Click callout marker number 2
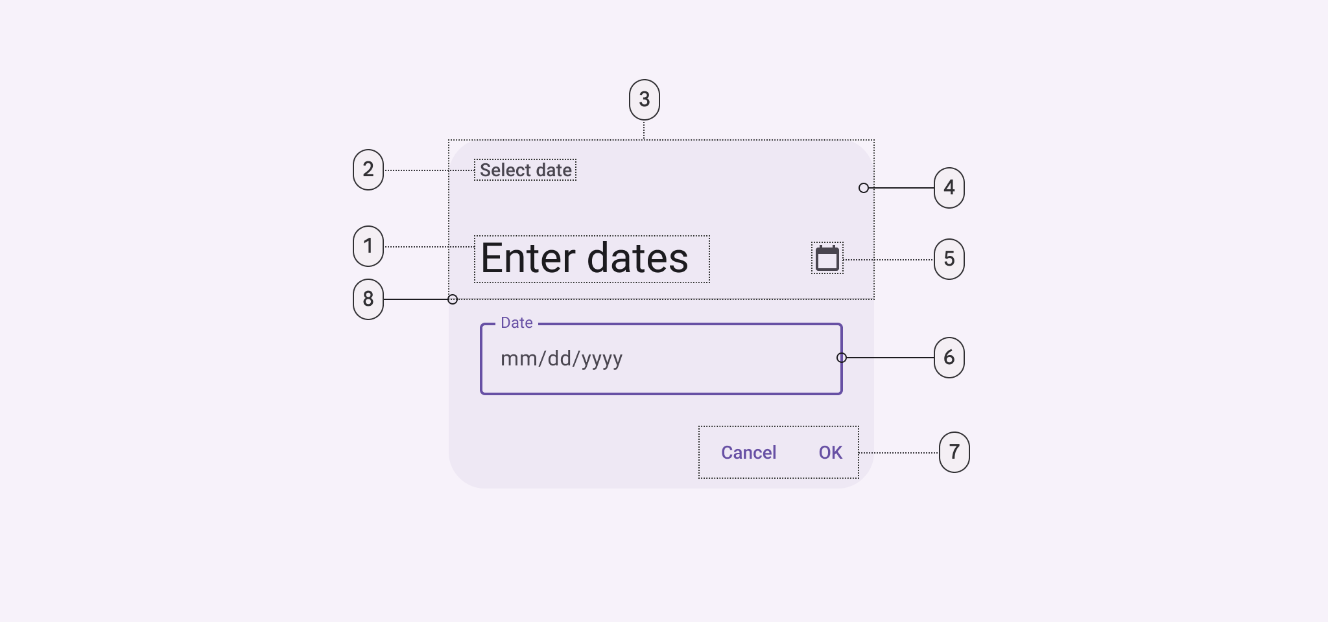1328x622 pixels. click(368, 170)
